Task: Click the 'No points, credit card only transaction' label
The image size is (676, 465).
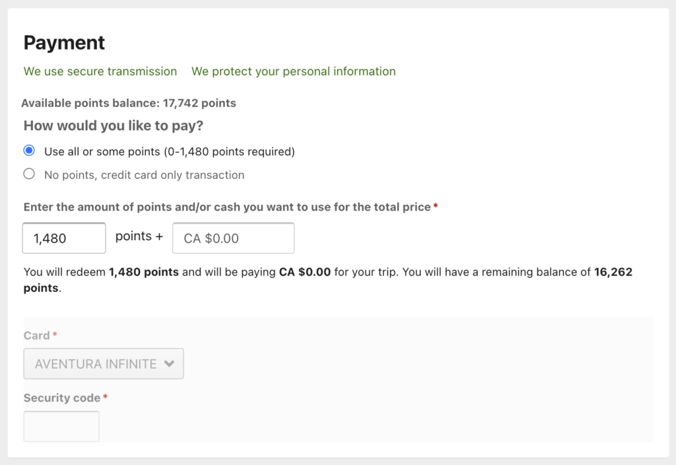Action: 144,175
